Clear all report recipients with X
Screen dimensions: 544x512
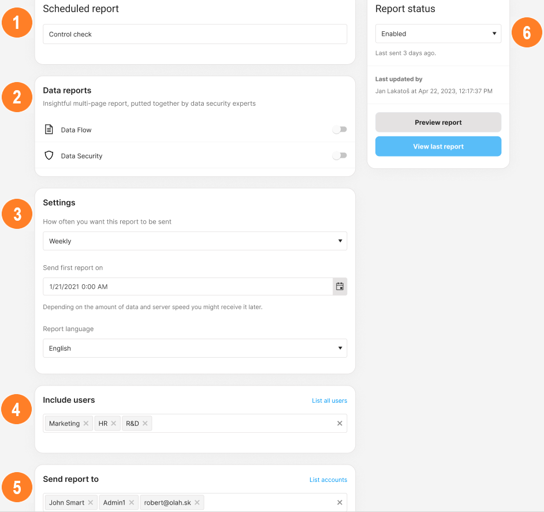pos(340,503)
